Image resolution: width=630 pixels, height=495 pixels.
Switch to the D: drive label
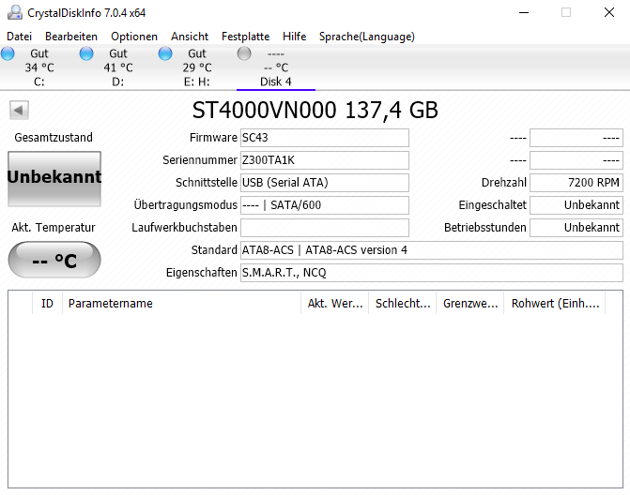click(x=118, y=82)
